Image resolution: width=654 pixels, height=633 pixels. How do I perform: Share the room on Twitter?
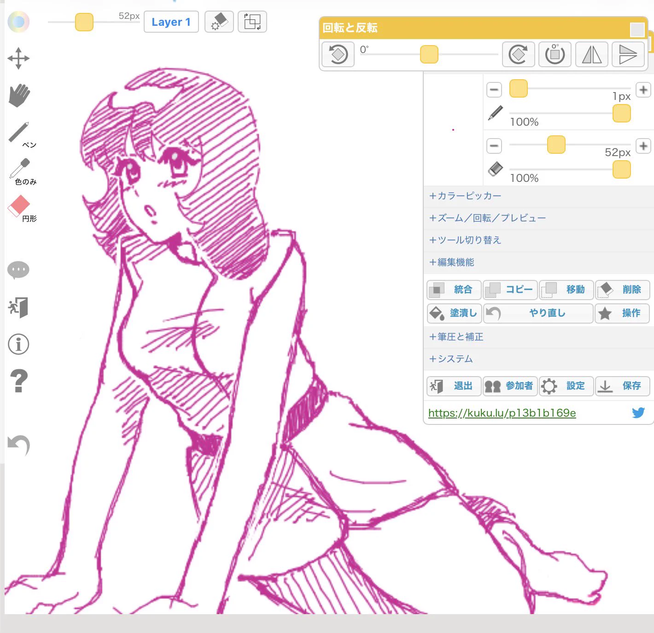point(638,412)
